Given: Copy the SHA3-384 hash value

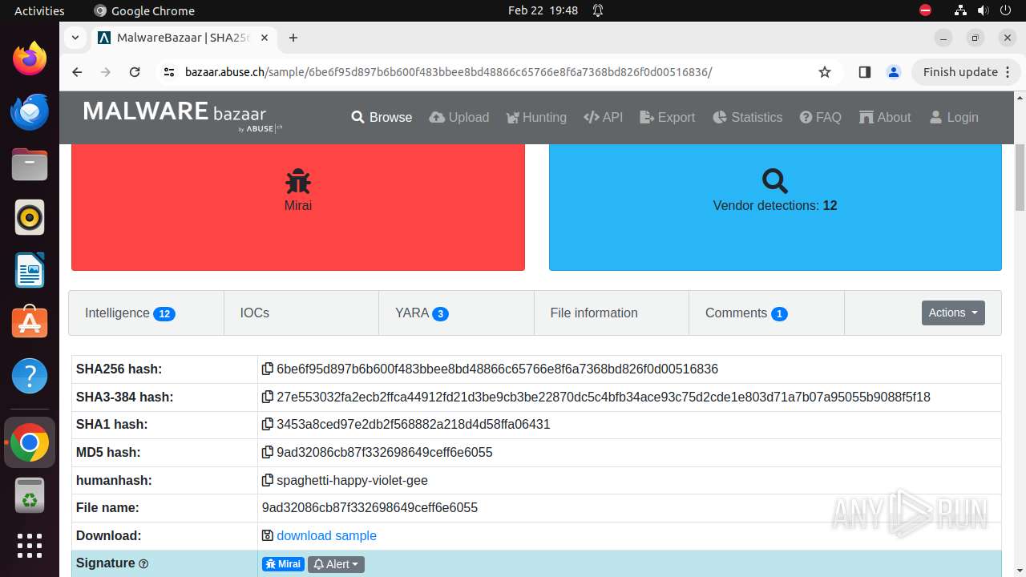Looking at the screenshot, I should (x=268, y=397).
